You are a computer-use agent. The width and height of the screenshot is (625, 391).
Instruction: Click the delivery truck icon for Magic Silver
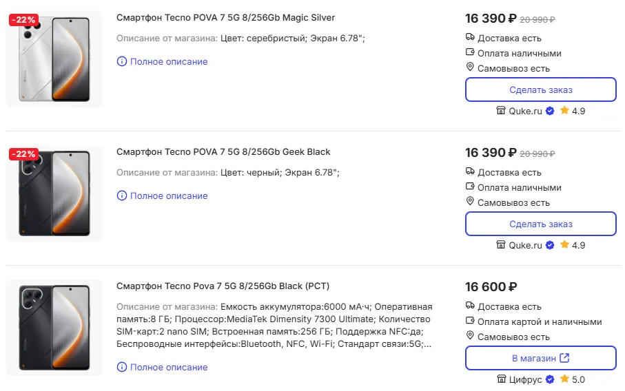pyautogui.click(x=470, y=38)
